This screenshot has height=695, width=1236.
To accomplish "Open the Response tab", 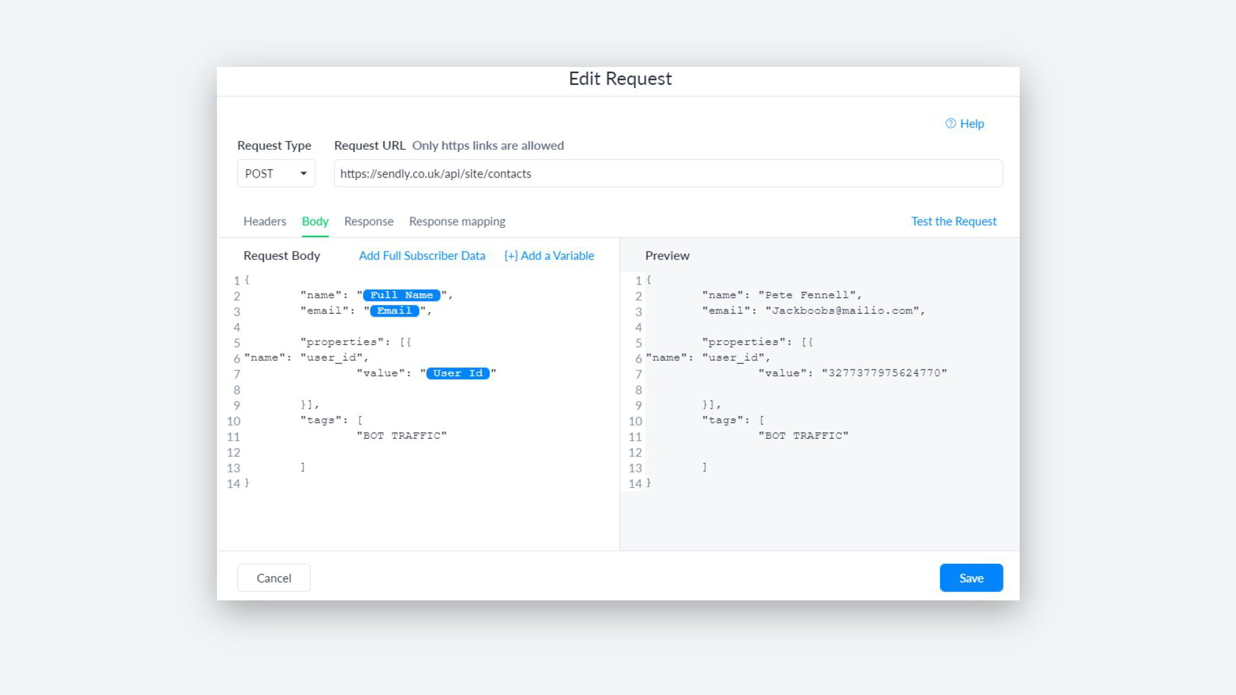I will pyautogui.click(x=368, y=221).
